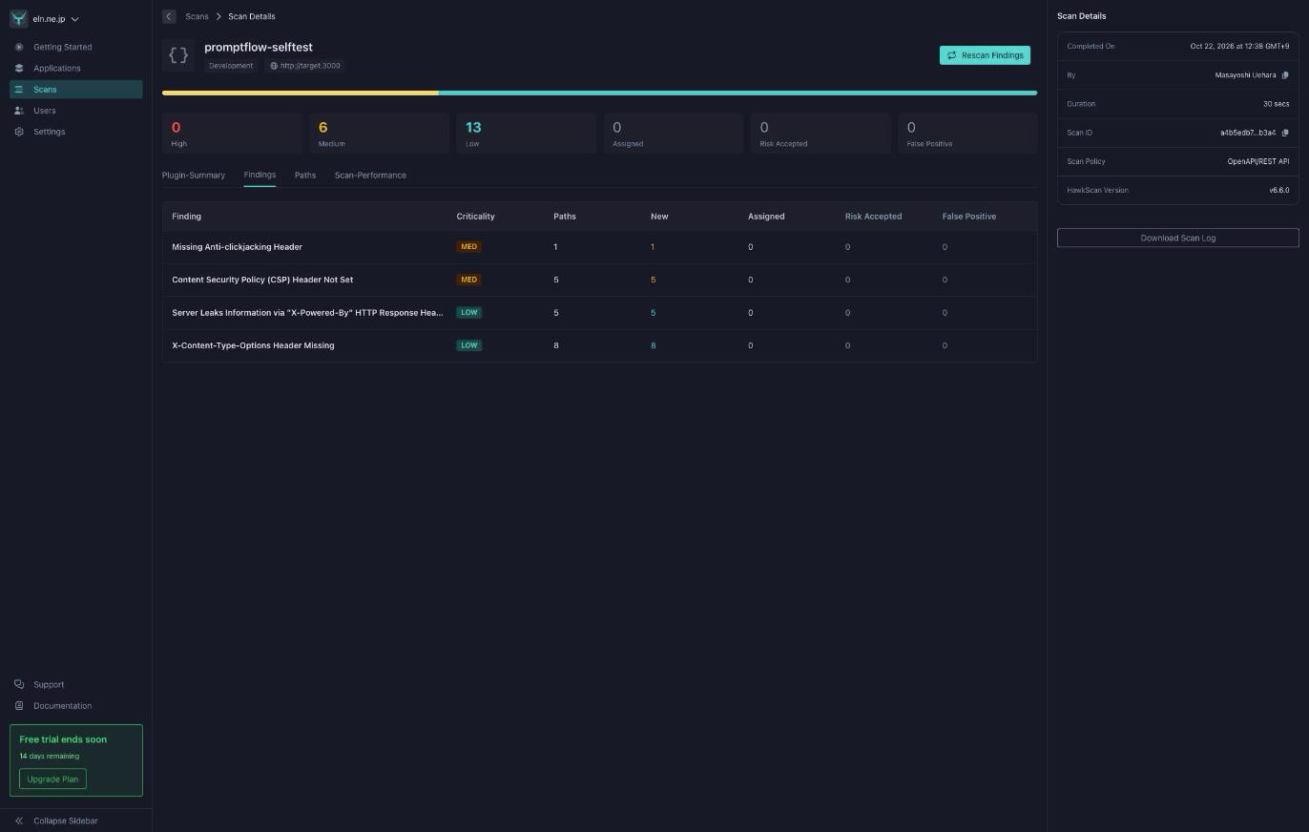The image size is (1309, 832).
Task: Click the Criticality column header
Action: click(x=475, y=217)
